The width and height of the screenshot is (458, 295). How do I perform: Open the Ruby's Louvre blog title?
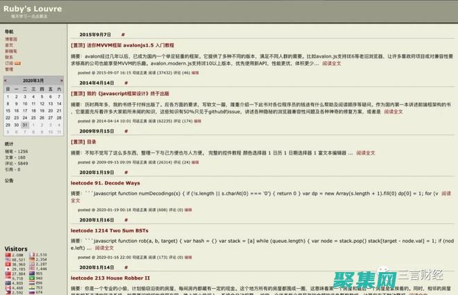coord(33,9)
